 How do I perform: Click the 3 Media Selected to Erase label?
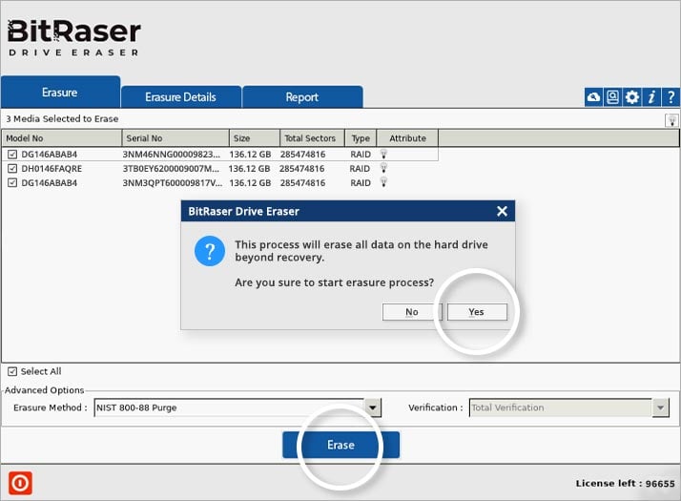click(x=62, y=118)
